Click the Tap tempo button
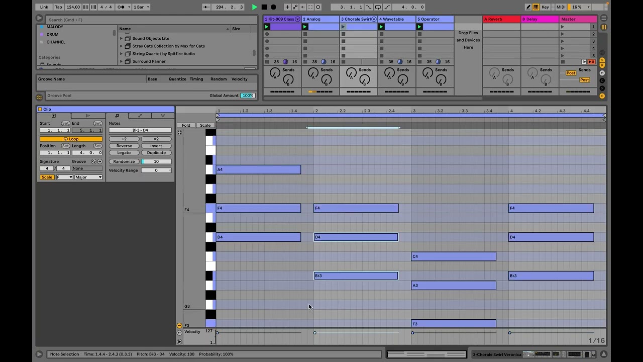This screenshot has height=362, width=643. click(x=59, y=7)
